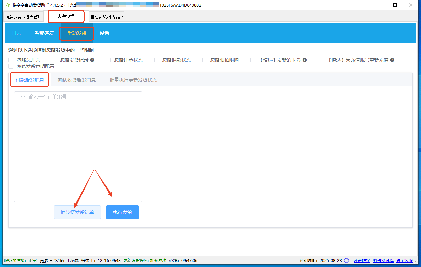The image size is (421, 267).
Task: Click the 联系客服 link
Action: (x=404, y=261)
